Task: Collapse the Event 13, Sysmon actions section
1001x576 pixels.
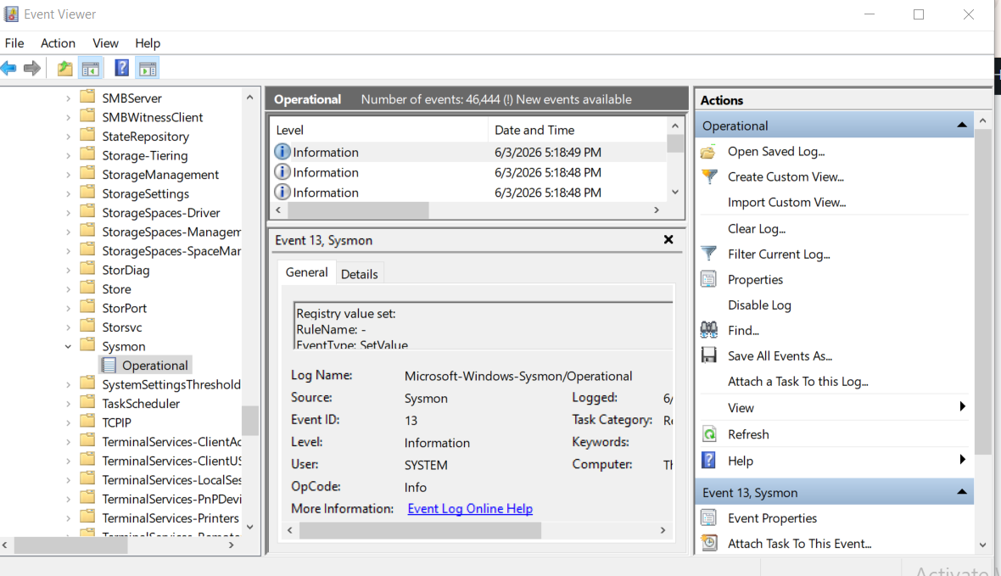Action: tap(961, 492)
